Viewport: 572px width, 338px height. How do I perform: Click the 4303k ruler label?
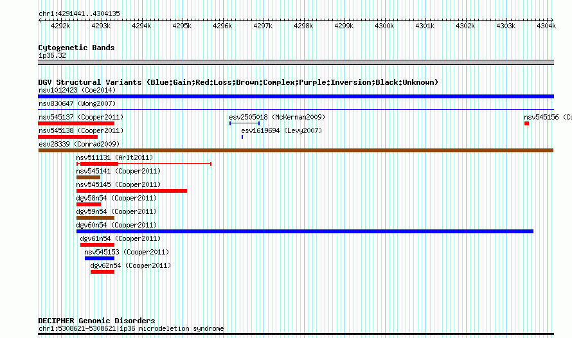coord(506,26)
